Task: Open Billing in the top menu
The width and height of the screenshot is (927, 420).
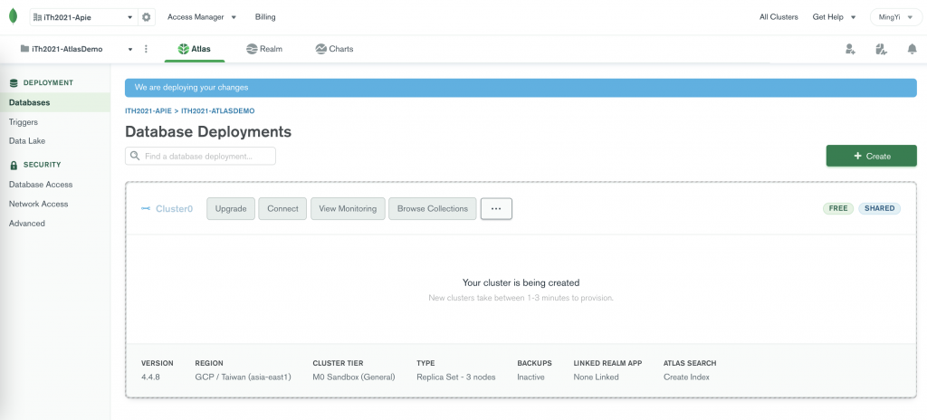Action: [x=265, y=17]
